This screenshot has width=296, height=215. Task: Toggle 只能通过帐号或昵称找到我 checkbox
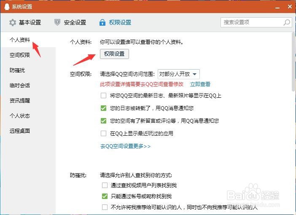click(105, 196)
